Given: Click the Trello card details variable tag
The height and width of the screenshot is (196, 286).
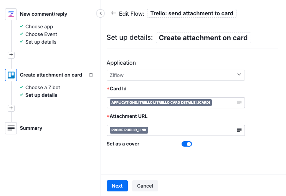Looking at the screenshot, I should tap(161, 103).
